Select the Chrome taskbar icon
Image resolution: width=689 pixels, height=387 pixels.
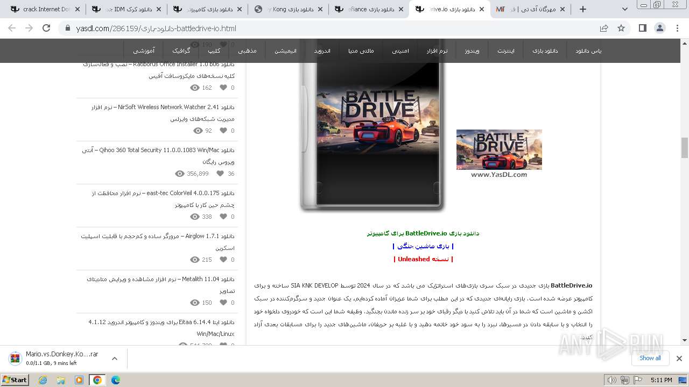pyautogui.click(x=97, y=379)
